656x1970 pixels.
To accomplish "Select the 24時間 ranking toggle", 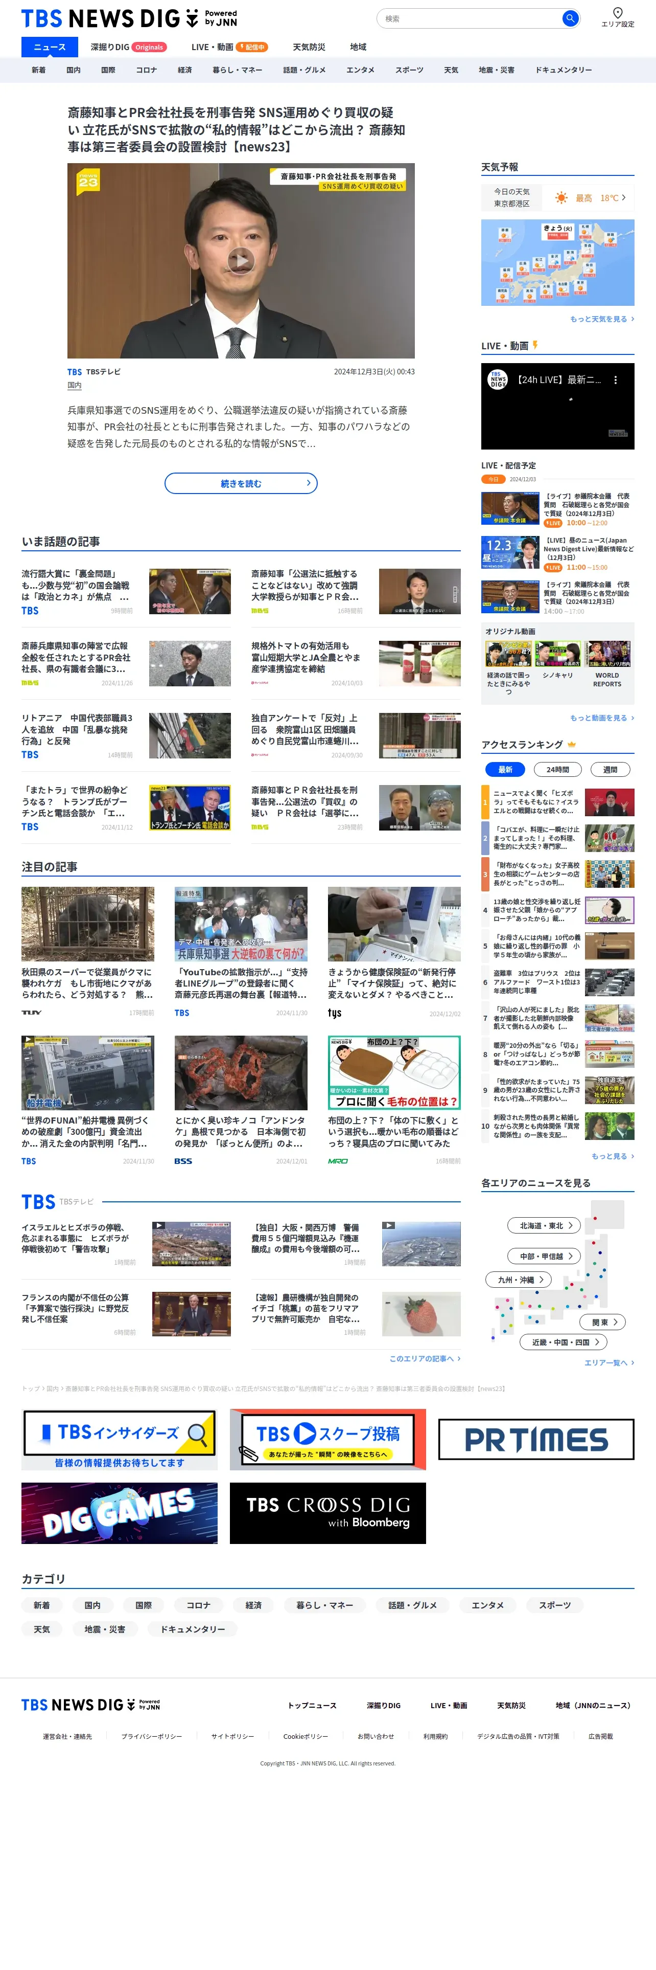I will coord(557,769).
